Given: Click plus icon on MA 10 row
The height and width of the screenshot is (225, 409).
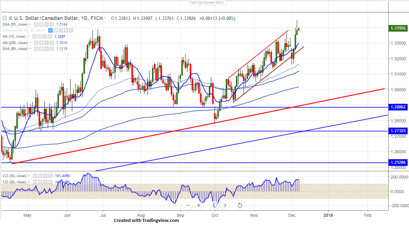Looking at the screenshot, I should (45, 36).
